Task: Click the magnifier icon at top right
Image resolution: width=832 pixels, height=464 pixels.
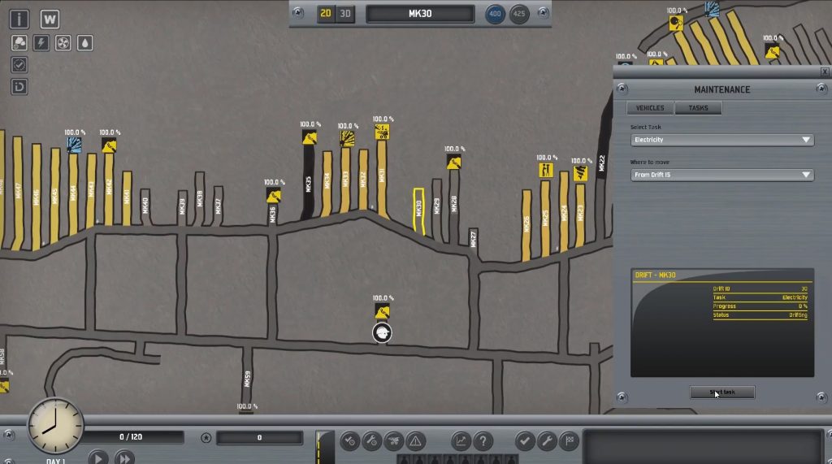Action: (676, 23)
